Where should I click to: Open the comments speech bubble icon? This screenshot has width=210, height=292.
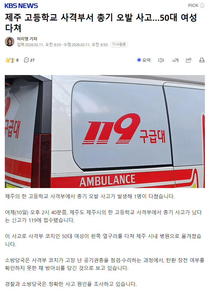26,60
